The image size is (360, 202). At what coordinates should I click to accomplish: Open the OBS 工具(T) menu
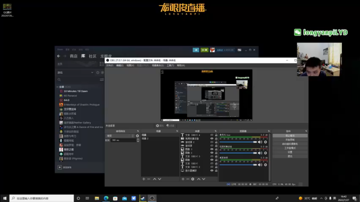(x=171, y=66)
